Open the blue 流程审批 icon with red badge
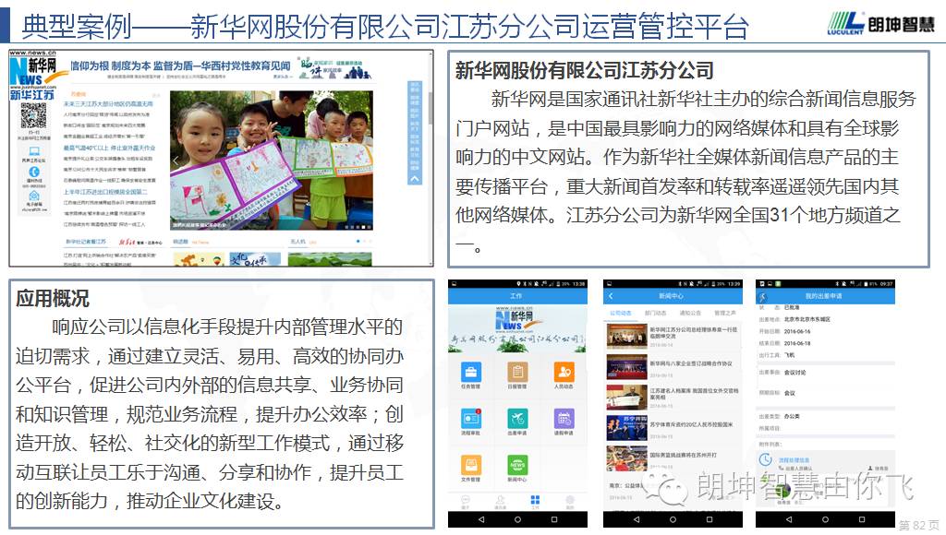Image resolution: width=946 pixels, height=535 pixels. (x=471, y=418)
